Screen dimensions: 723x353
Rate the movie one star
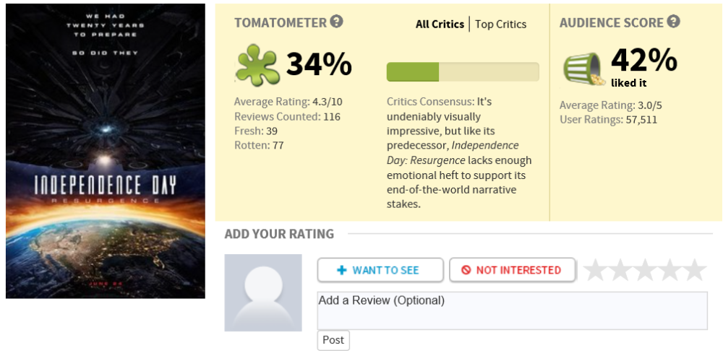point(595,270)
